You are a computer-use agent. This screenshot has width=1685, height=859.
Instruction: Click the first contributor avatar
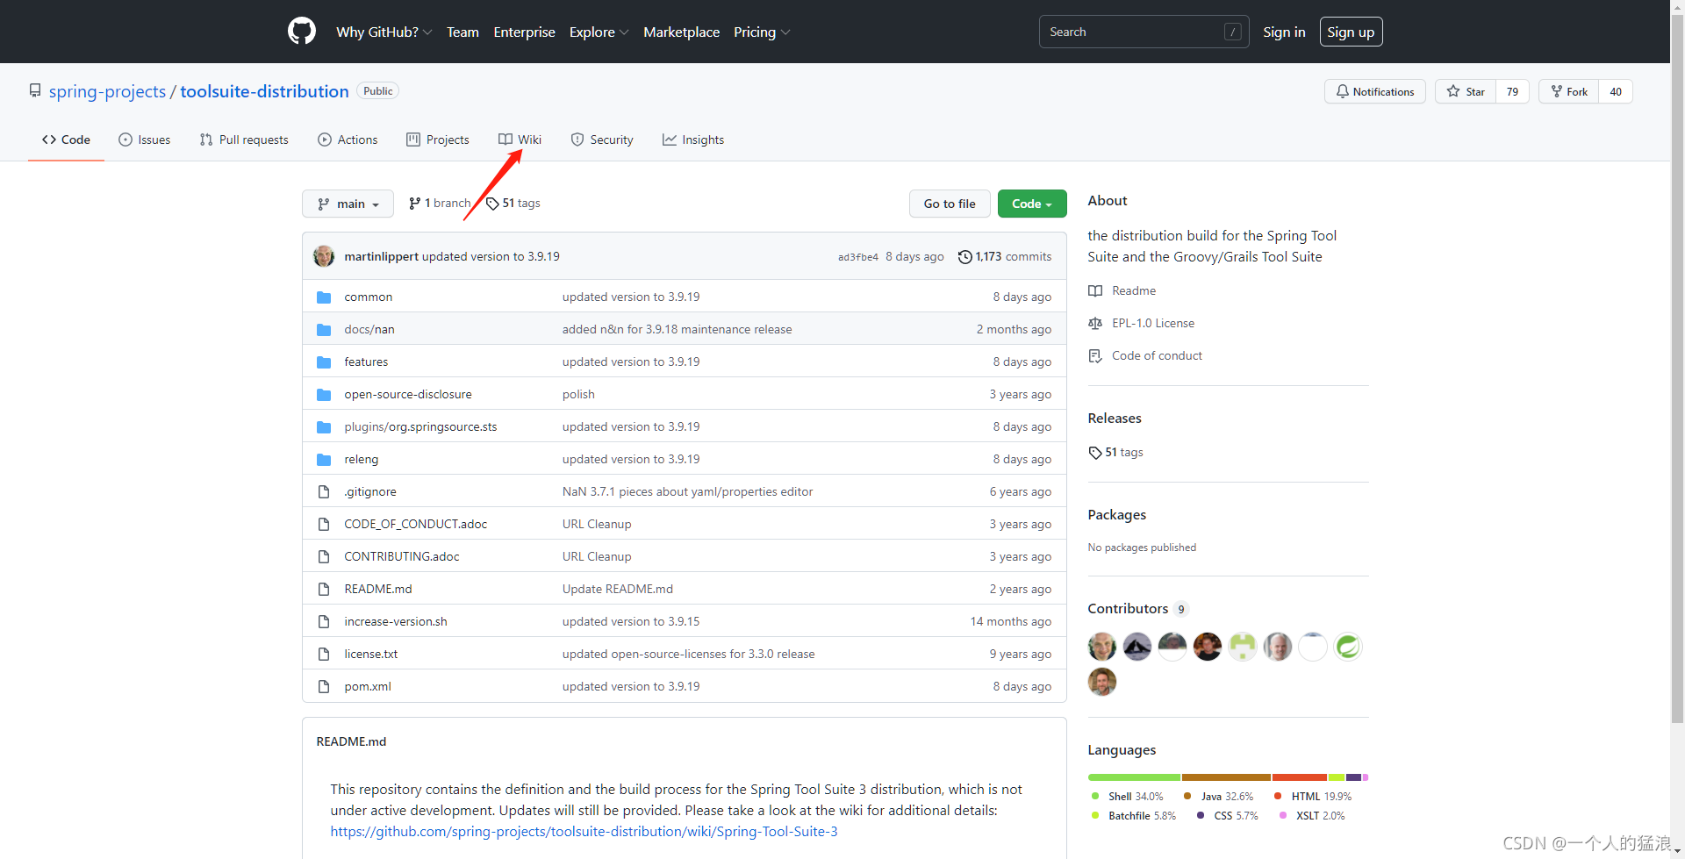coord(1102,647)
